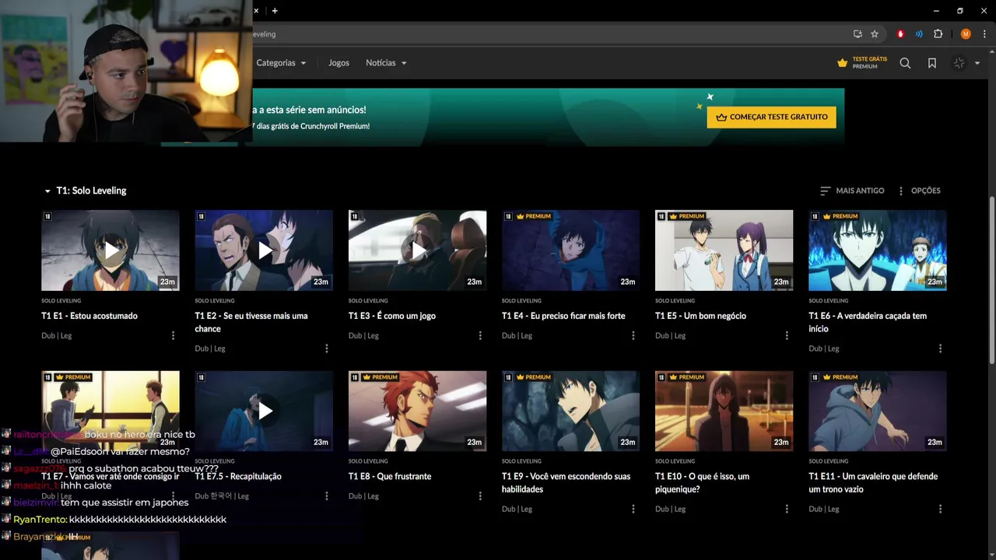
Task: Open more options for T1 E8
Action: (480, 496)
